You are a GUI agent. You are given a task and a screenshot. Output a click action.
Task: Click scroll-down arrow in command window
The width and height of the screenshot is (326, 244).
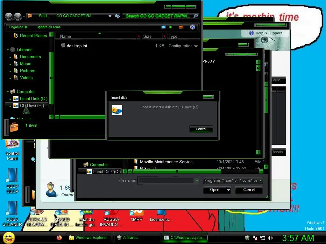click(258, 152)
